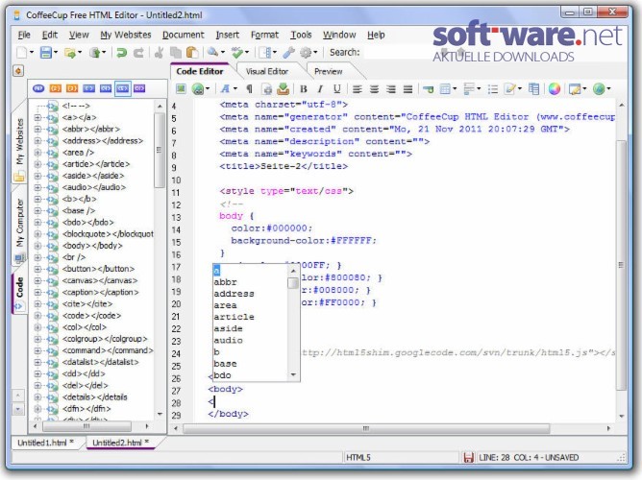Click the Copy icon in toolbar
The image size is (642, 480).
[176, 53]
